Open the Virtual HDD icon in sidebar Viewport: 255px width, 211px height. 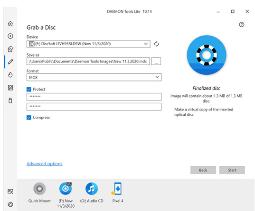(x=10, y=88)
